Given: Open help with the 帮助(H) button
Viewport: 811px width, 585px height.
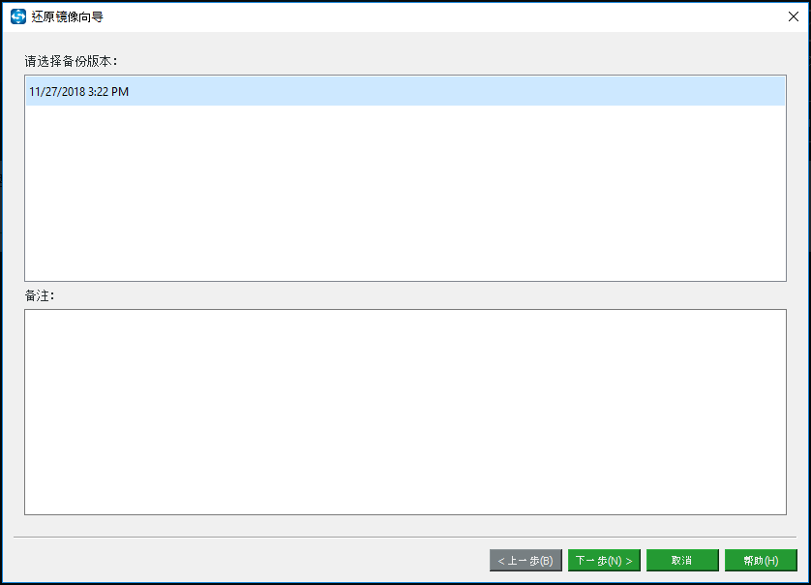Looking at the screenshot, I should [761, 560].
